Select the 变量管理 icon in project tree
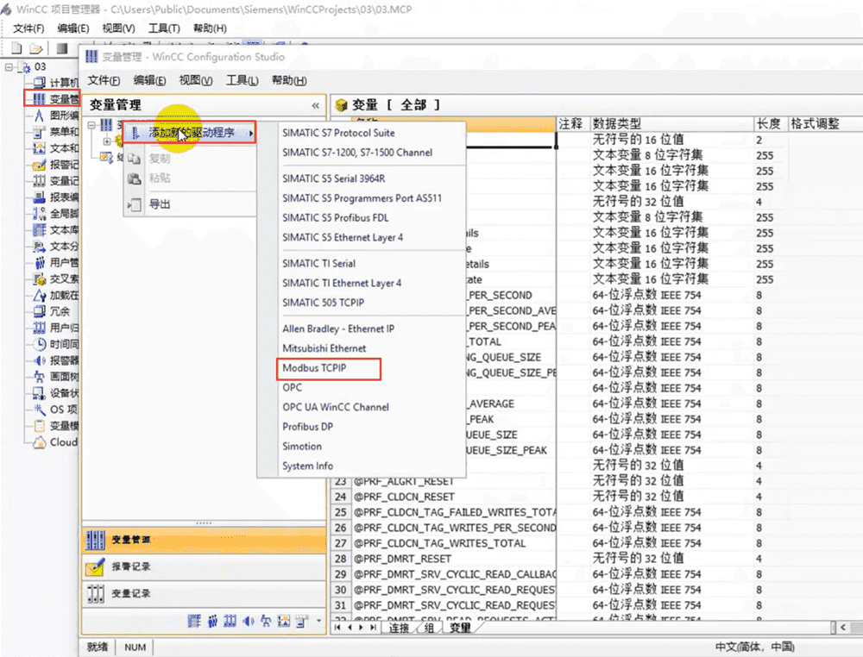This screenshot has height=657, width=863. click(x=39, y=99)
